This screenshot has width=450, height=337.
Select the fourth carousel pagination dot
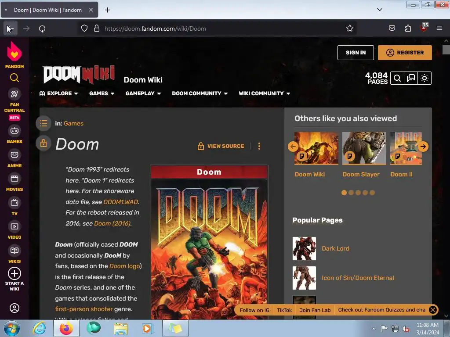[365, 193]
